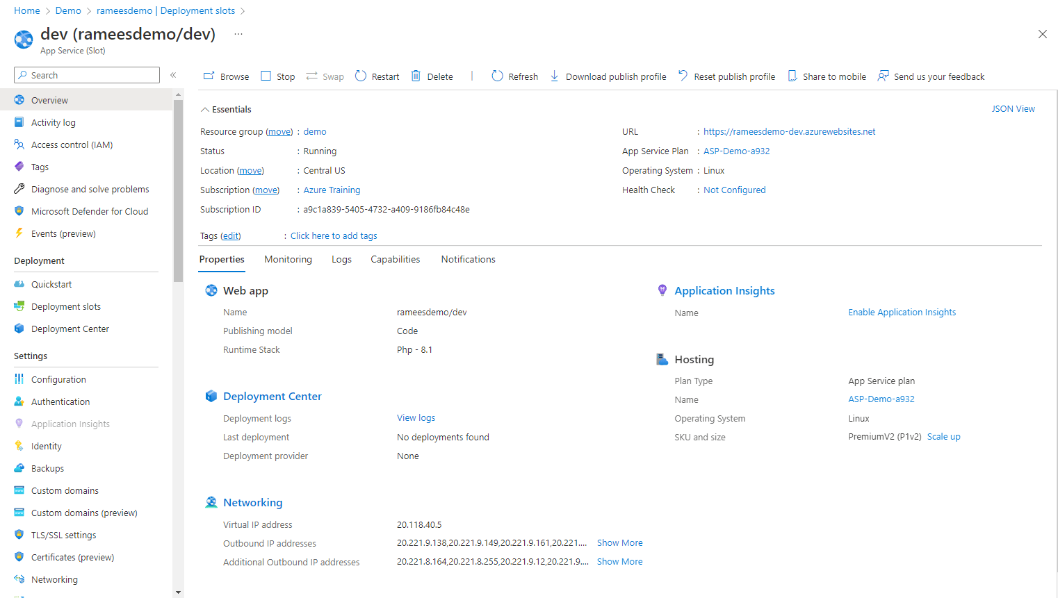Image resolution: width=1058 pixels, height=598 pixels.
Task: Close the dev slot blade
Action: [x=1042, y=34]
